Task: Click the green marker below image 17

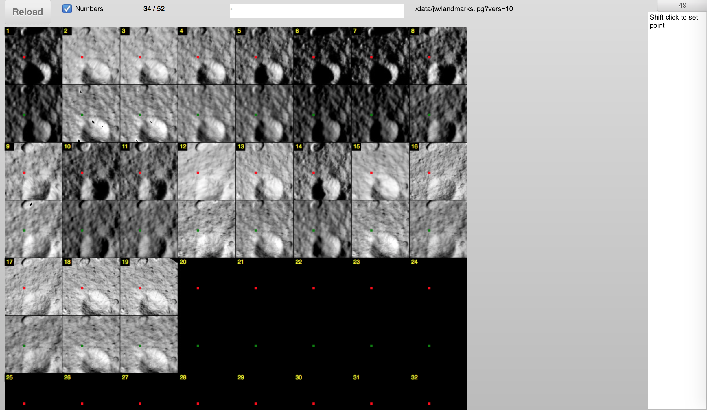Action: click(x=24, y=346)
